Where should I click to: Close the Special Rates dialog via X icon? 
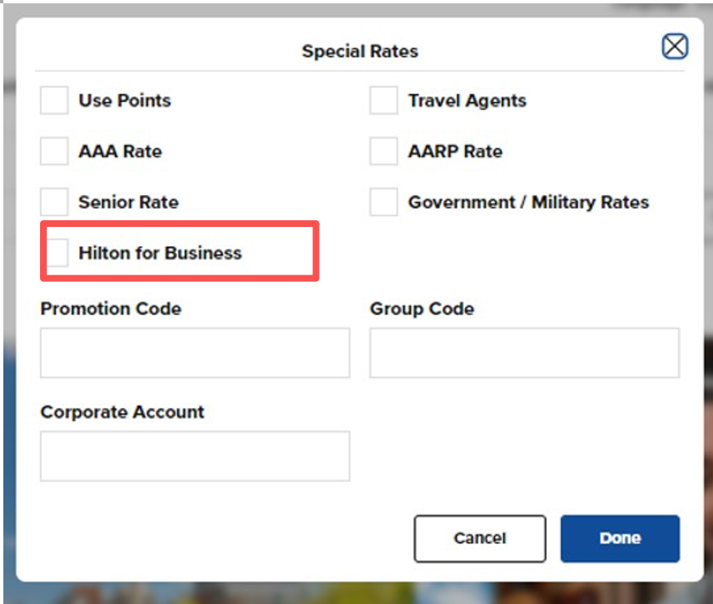click(675, 47)
